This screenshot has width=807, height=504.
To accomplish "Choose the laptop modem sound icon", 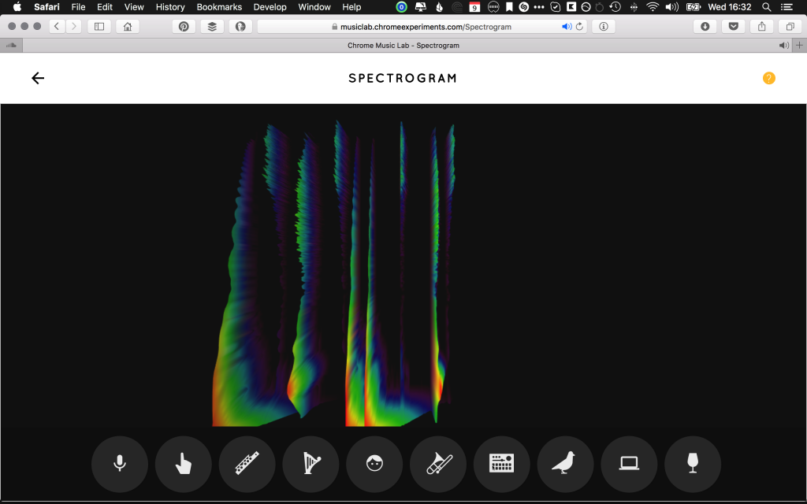I will tap(629, 465).
